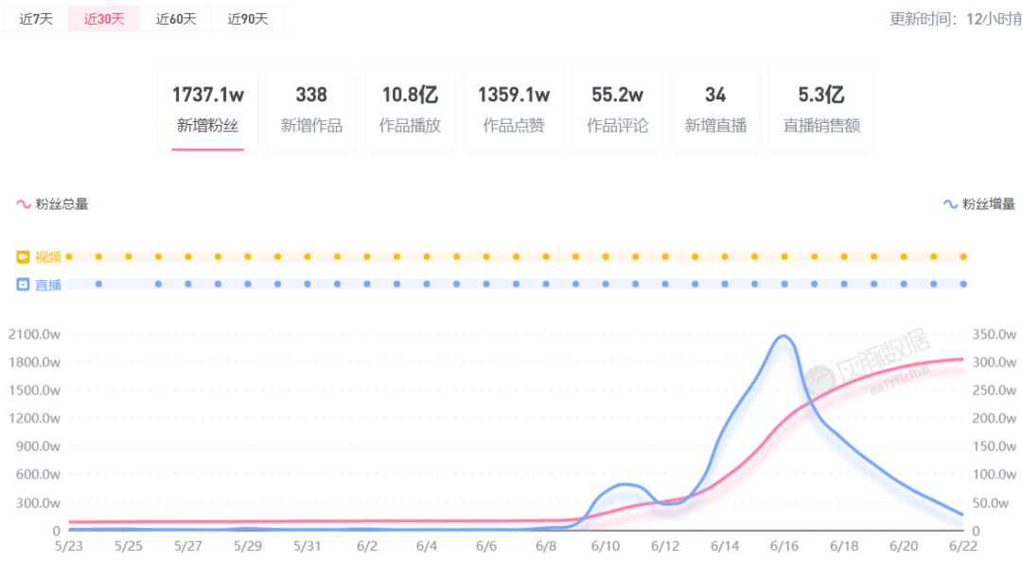Screen dimensions: 1022x562
Task: Open the 直播销售额 5.3亿 card
Action: point(821,109)
